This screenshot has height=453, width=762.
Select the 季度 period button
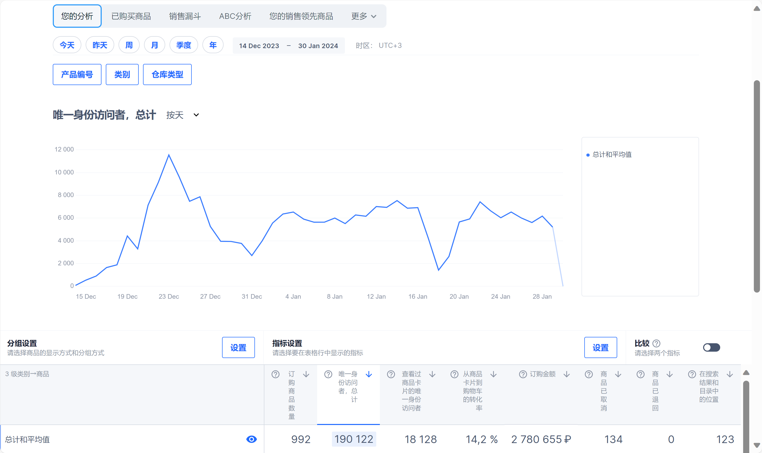184,45
